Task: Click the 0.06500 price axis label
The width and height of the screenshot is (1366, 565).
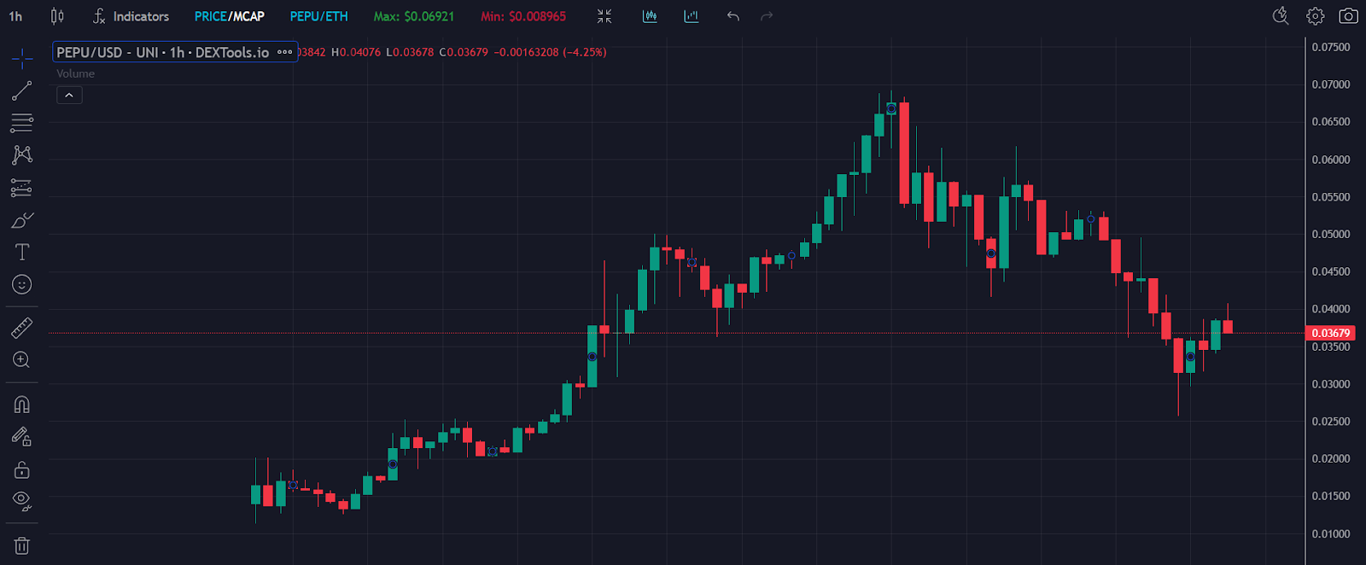Action: click(1331, 122)
